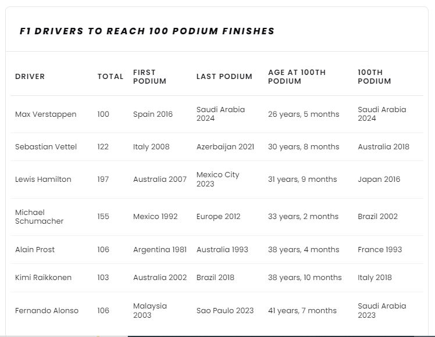Click the LAST PODIUM column header
Image resolution: width=435 pixels, height=337 pixels.
[x=224, y=77]
